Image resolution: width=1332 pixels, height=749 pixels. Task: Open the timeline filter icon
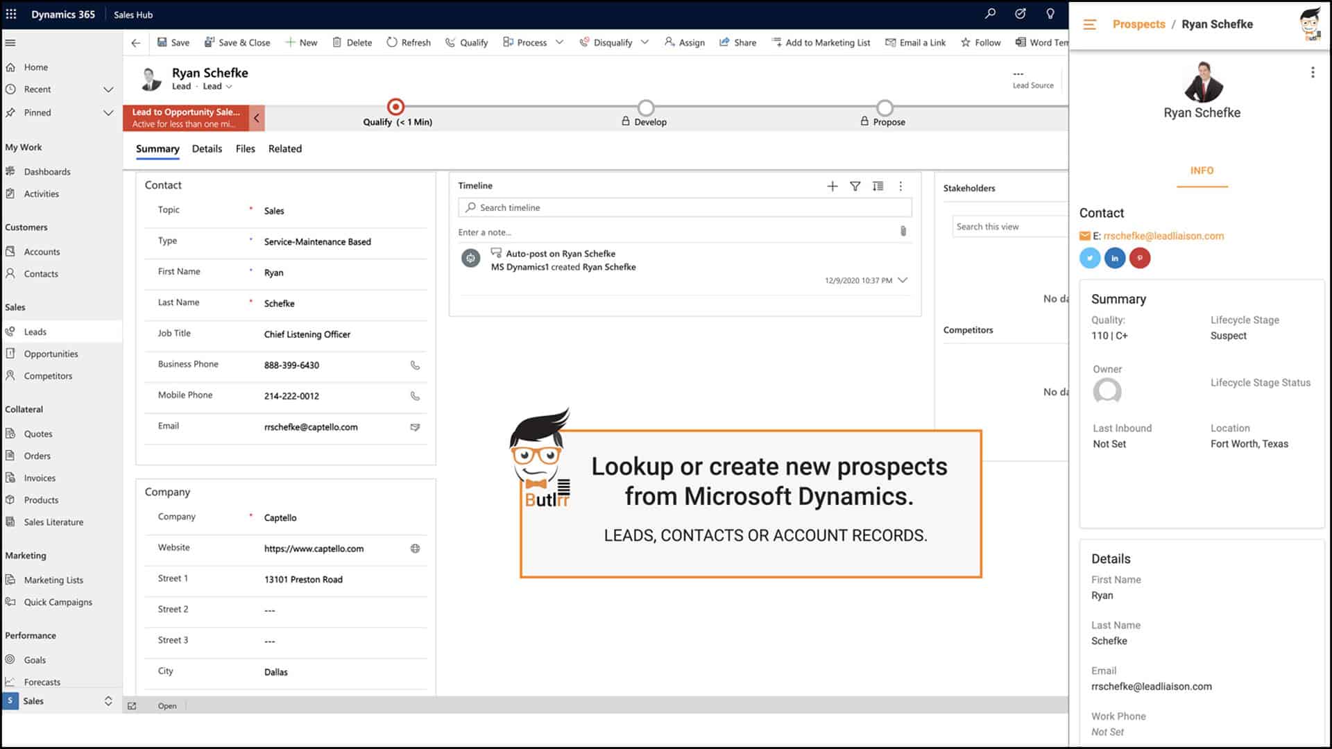(x=855, y=186)
